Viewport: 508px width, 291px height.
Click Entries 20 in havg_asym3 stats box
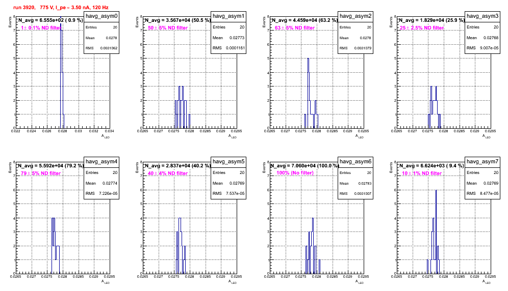point(482,27)
